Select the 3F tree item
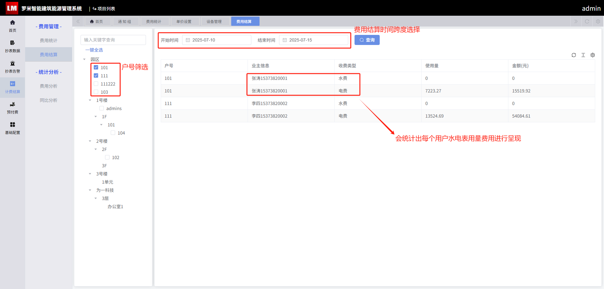This screenshot has width=604, height=289. click(104, 165)
